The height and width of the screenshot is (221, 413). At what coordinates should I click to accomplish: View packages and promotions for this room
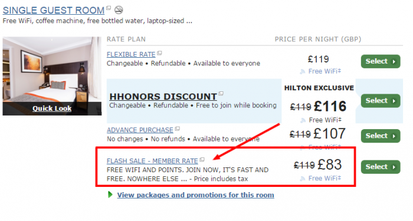(195, 195)
